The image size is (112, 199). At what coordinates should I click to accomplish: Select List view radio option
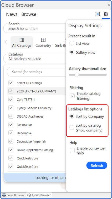(x=72, y=43)
